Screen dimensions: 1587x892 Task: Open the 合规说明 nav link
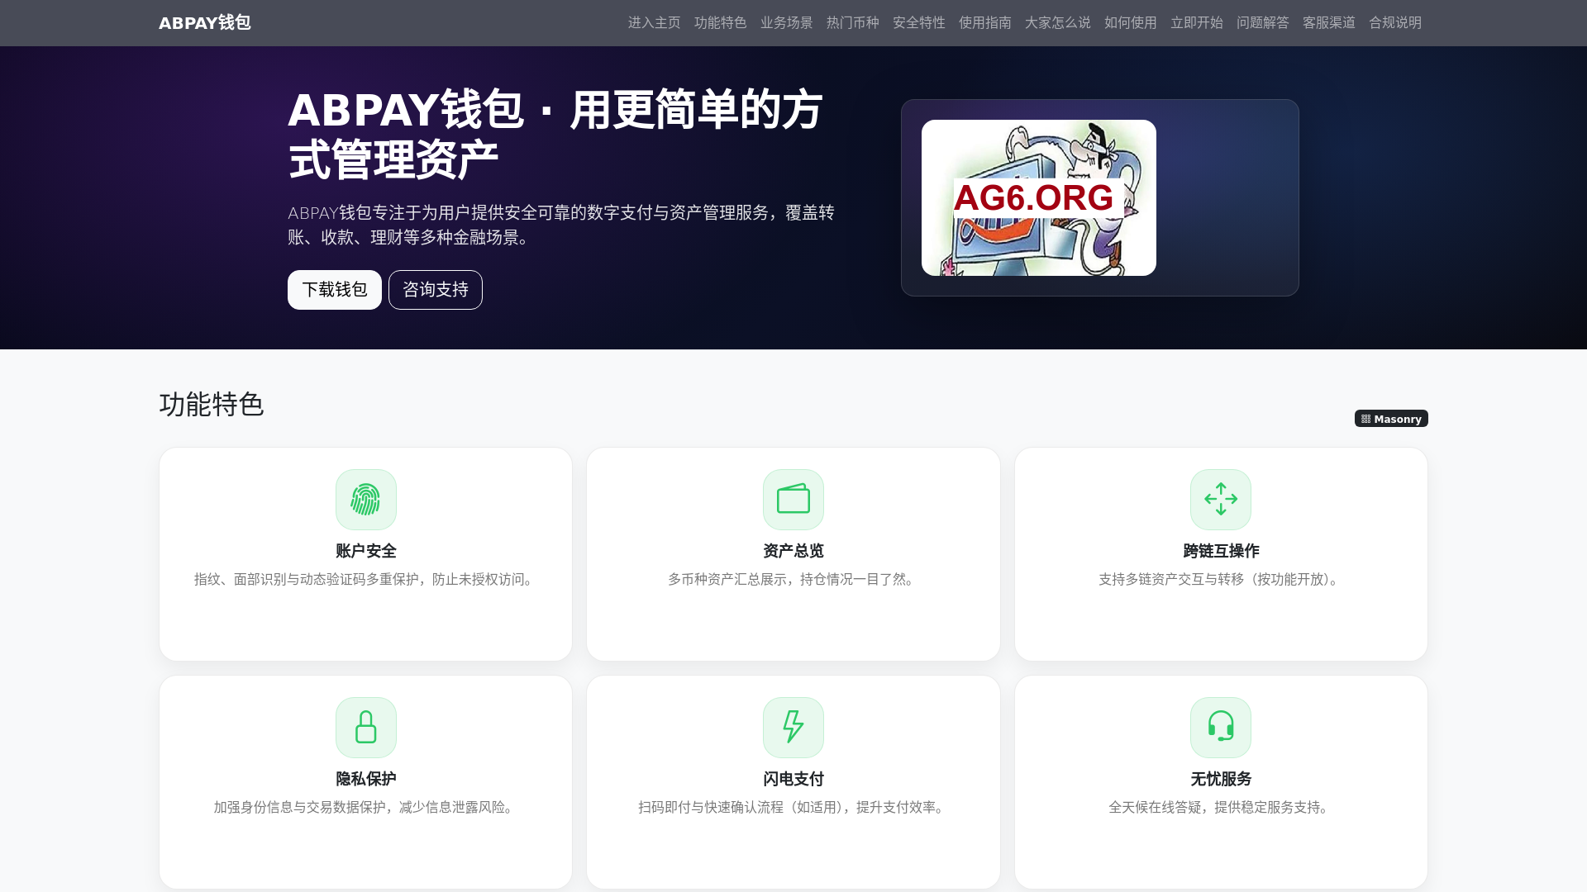coord(1395,23)
